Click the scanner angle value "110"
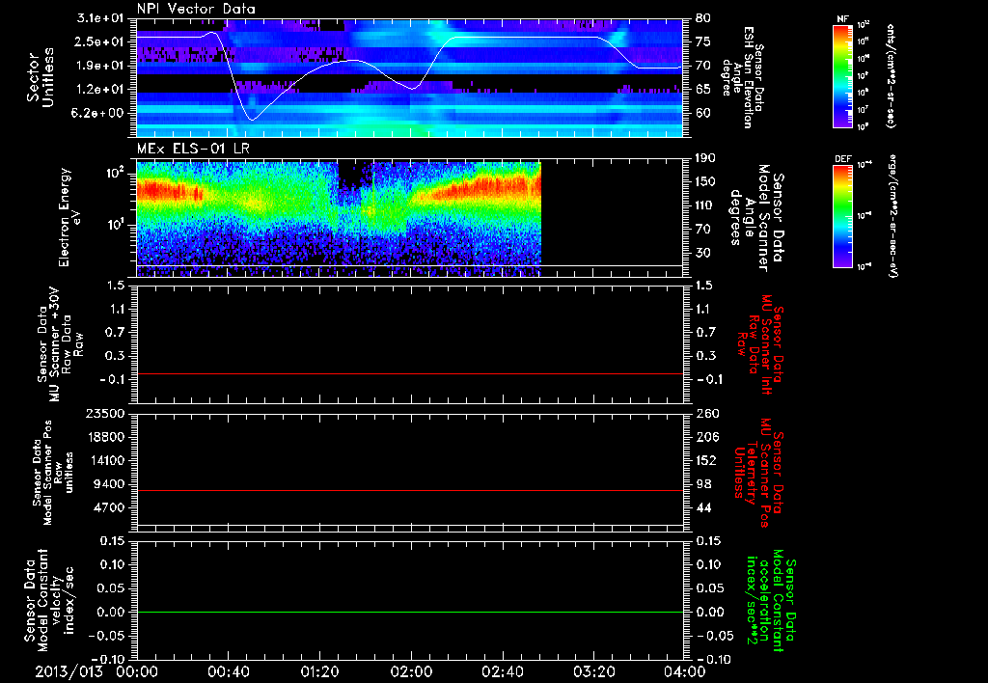The image size is (988, 683). [x=705, y=205]
